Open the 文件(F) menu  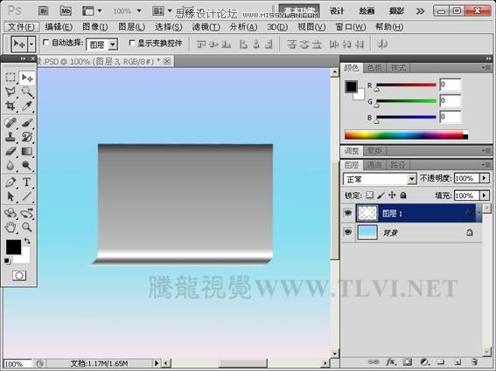[22, 27]
